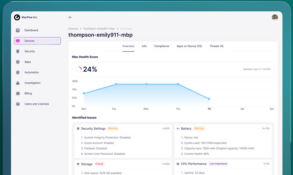Open the Apps on Device (35) tab
This screenshot has width=293, height=175.
pos(189,46)
